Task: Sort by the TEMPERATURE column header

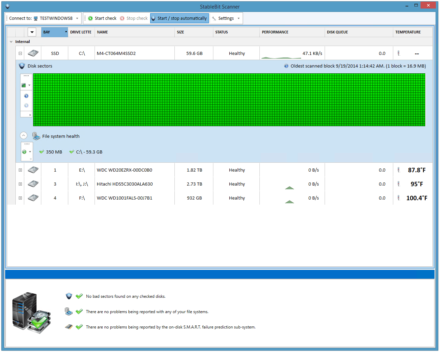Action: (x=408, y=32)
